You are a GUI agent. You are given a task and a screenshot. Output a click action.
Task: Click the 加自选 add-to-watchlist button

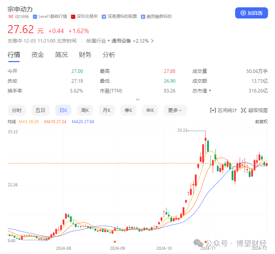251,13
